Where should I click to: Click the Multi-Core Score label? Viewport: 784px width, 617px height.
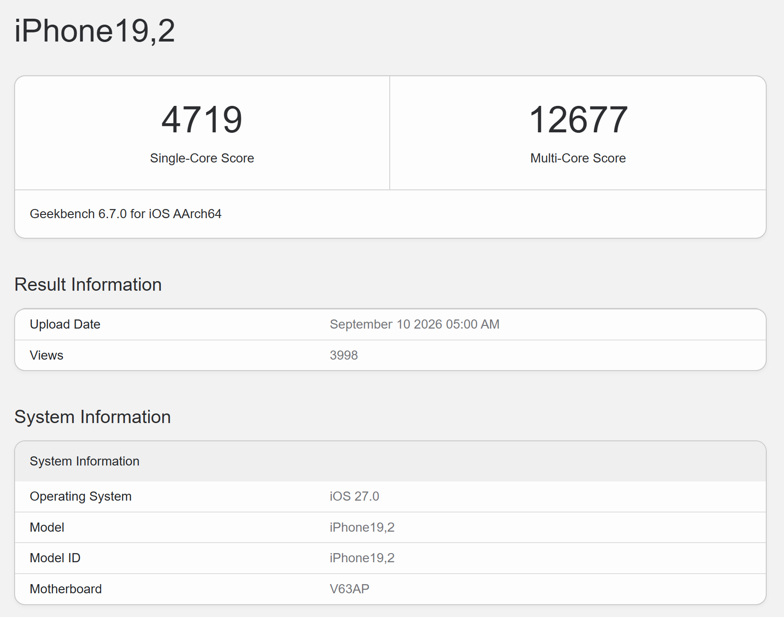tap(578, 158)
